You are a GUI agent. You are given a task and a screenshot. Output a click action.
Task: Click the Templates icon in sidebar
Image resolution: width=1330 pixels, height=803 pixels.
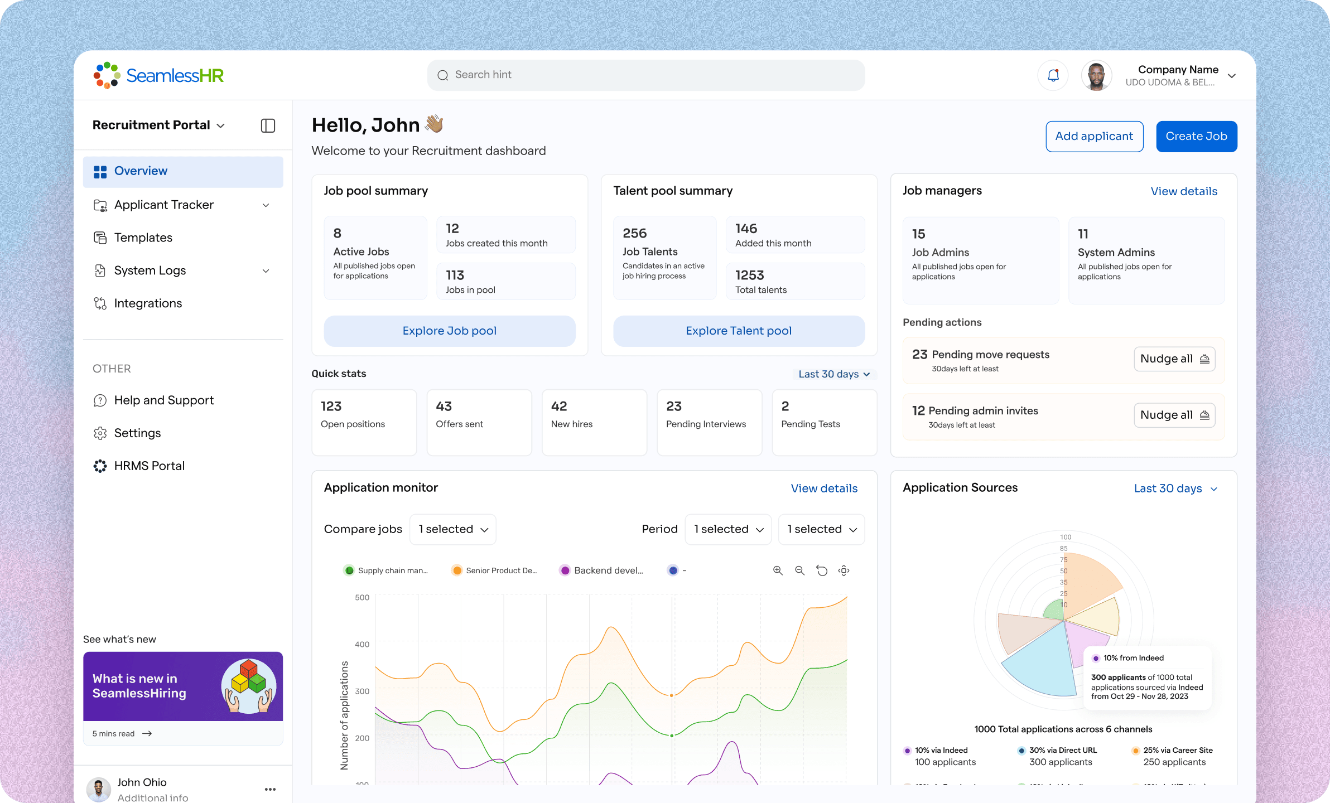100,238
